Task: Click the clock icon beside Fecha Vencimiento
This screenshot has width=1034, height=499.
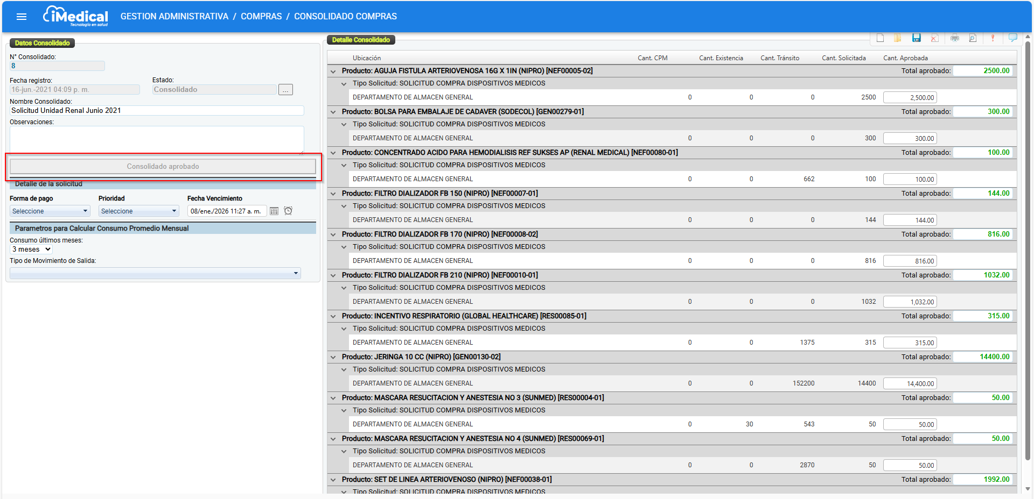Action: pyautogui.click(x=288, y=211)
